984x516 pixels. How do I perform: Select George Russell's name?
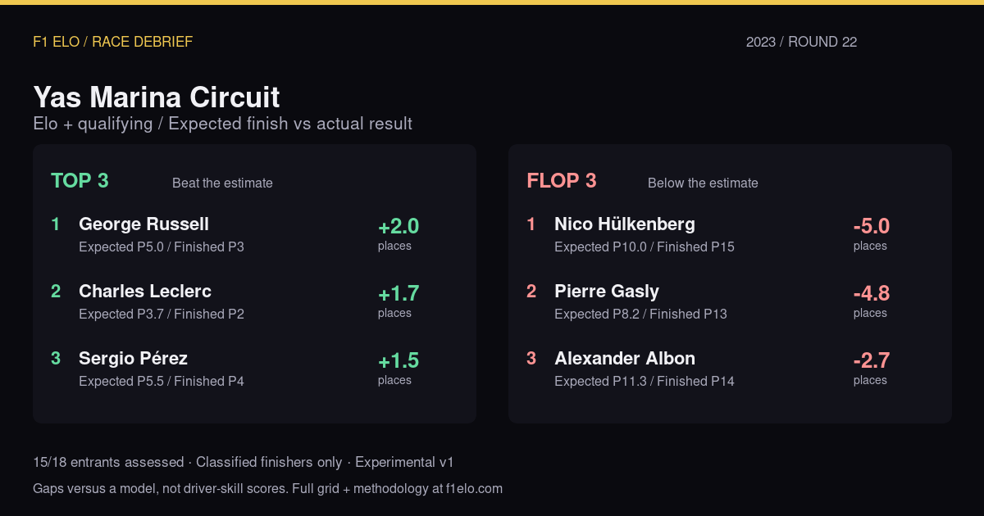[143, 224]
